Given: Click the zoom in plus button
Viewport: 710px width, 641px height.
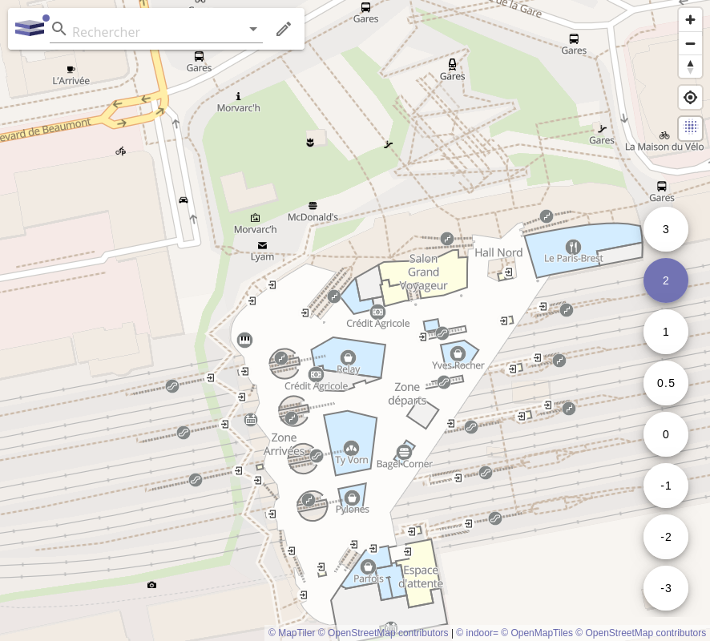Looking at the screenshot, I should coord(690,19).
